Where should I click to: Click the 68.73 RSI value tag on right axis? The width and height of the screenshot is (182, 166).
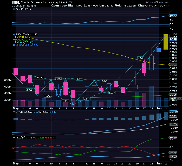(x=173, y=16)
